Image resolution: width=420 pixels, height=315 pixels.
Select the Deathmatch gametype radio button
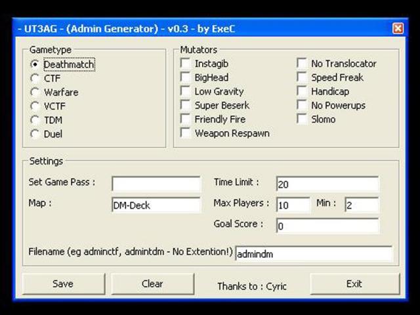coord(35,64)
